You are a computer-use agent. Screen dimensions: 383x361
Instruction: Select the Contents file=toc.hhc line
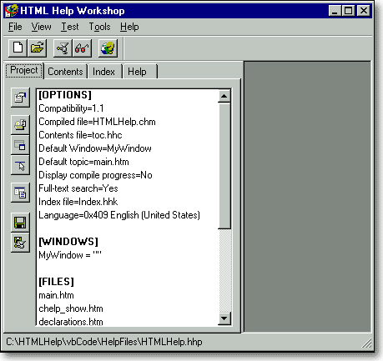point(80,135)
